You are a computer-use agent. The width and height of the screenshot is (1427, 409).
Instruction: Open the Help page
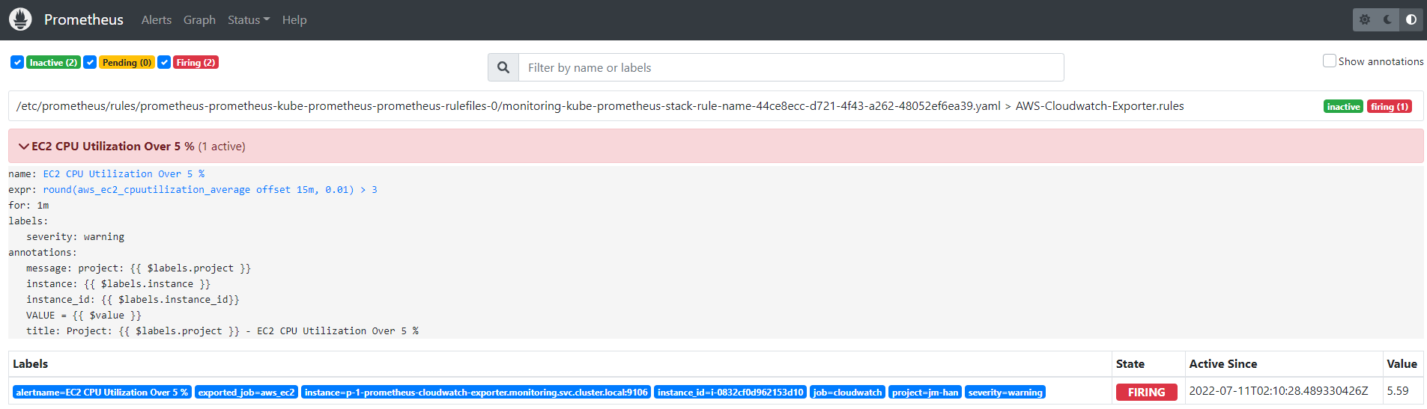[294, 20]
